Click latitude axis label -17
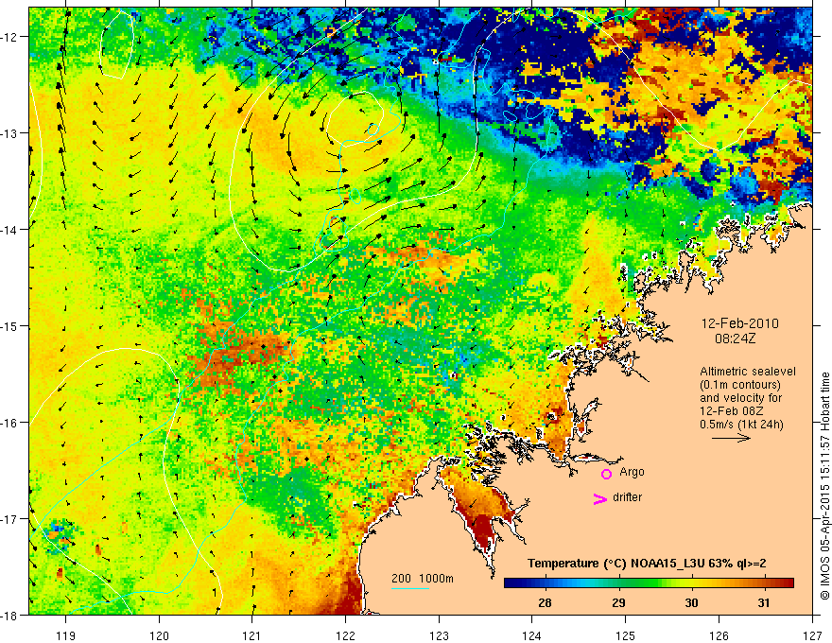This screenshot has width=832, height=643. pyautogui.click(x=9, y=519)
